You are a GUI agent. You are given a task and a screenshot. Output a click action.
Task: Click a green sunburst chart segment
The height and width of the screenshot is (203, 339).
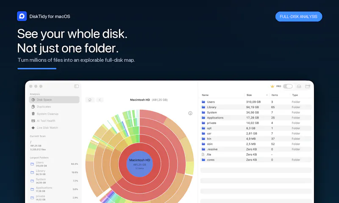click(x=134, y=132)
